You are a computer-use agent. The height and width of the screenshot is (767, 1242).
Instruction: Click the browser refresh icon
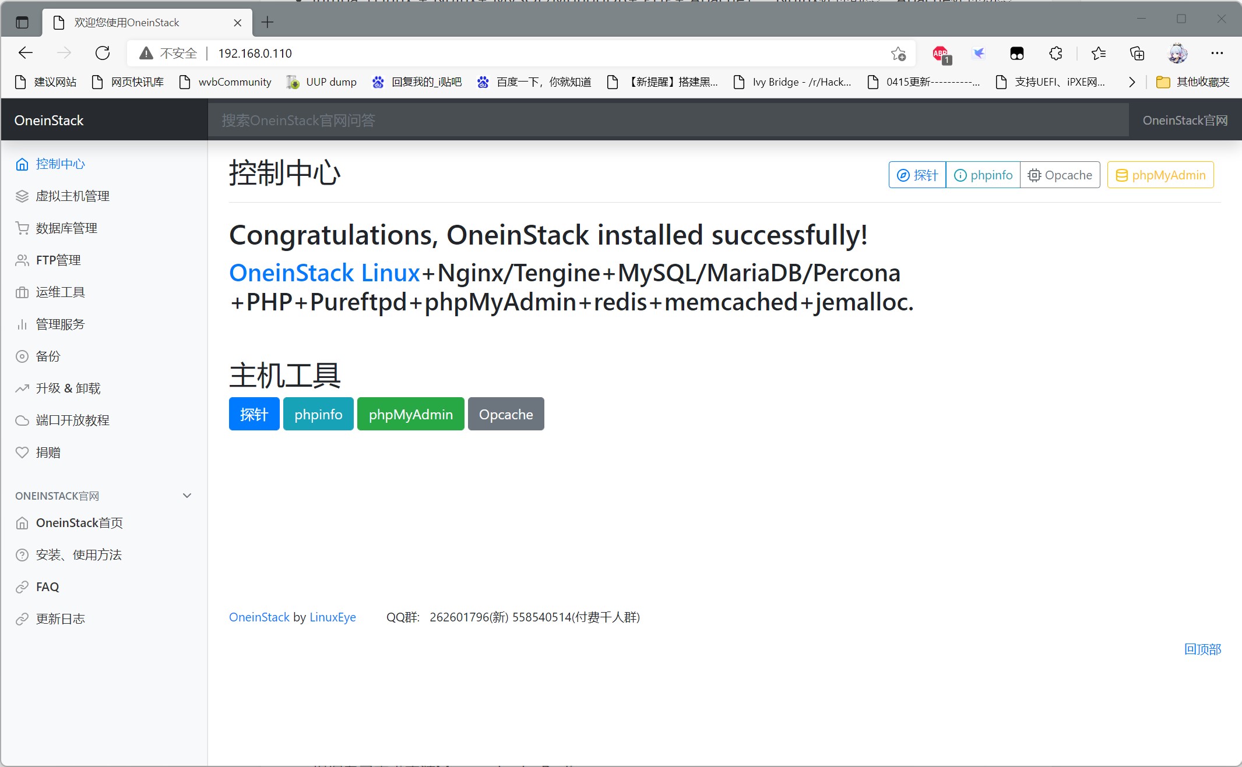(103, 53)
